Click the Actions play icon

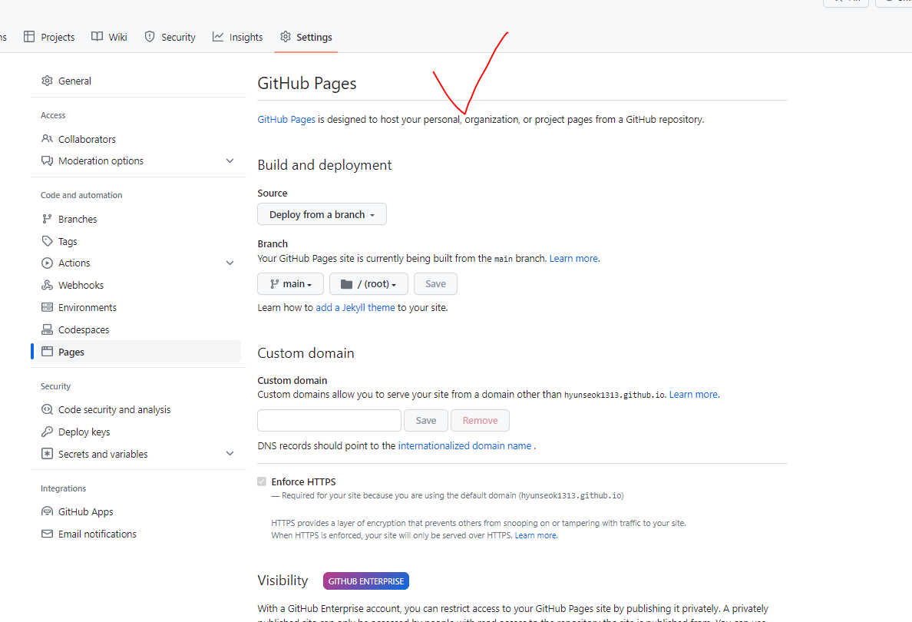pos(47,263)
